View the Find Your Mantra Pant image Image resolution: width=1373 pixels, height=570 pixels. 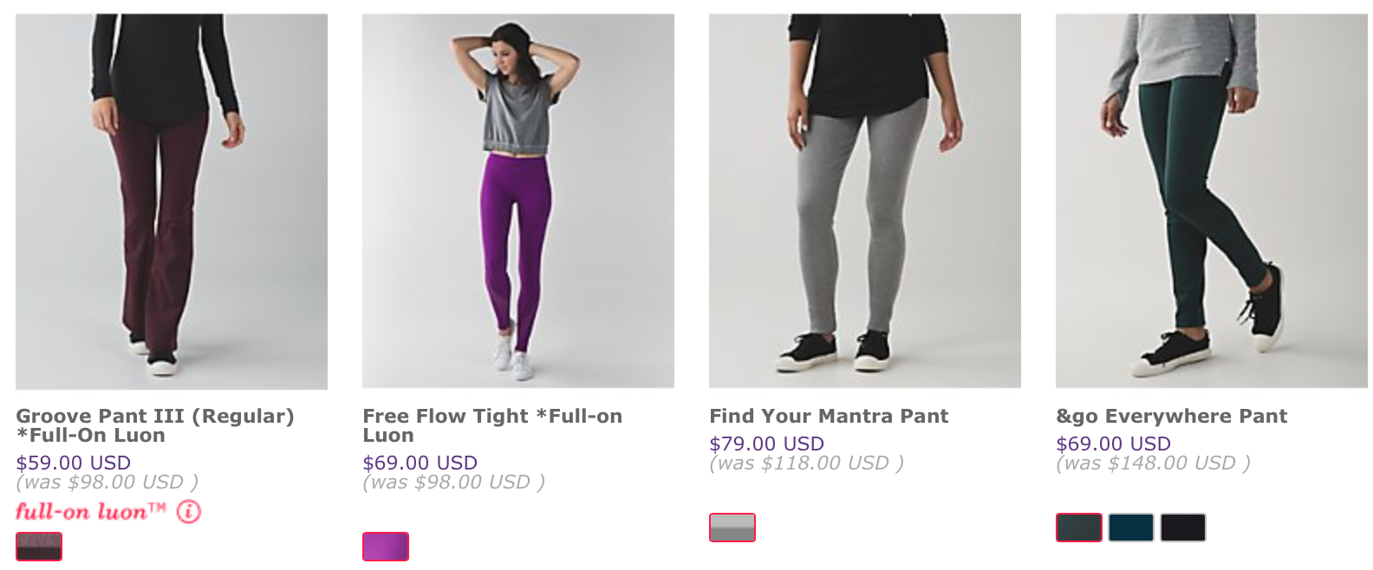865,201
